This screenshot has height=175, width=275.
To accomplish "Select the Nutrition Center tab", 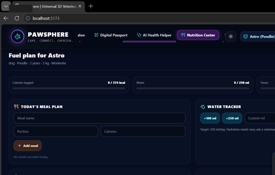I will [x=198, y=35].
